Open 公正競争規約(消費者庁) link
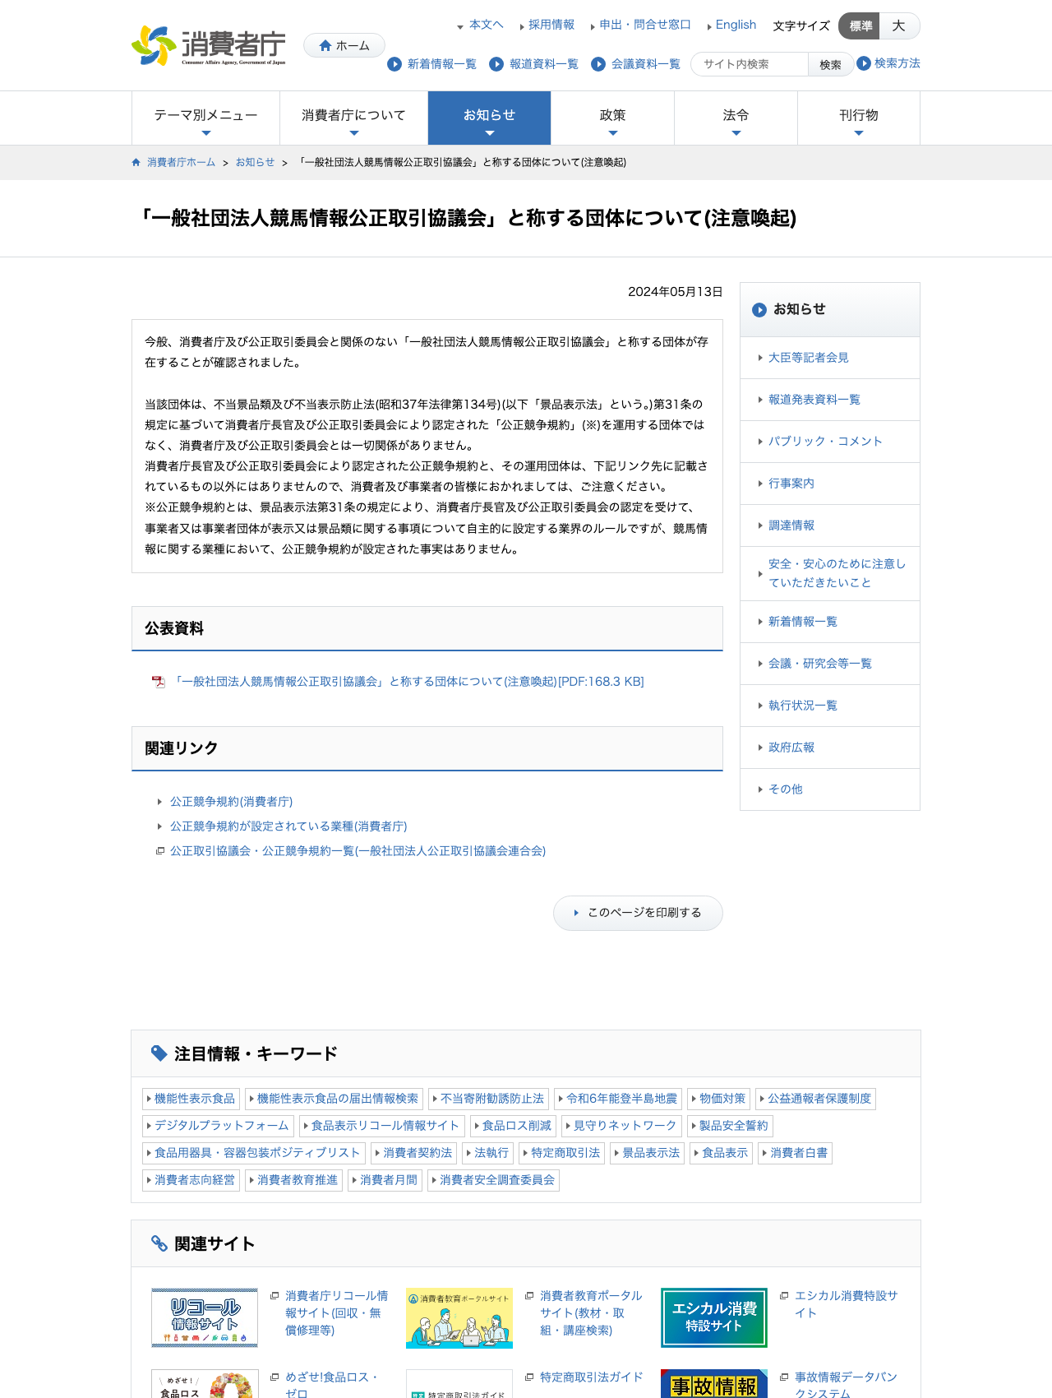 [231, 802]
